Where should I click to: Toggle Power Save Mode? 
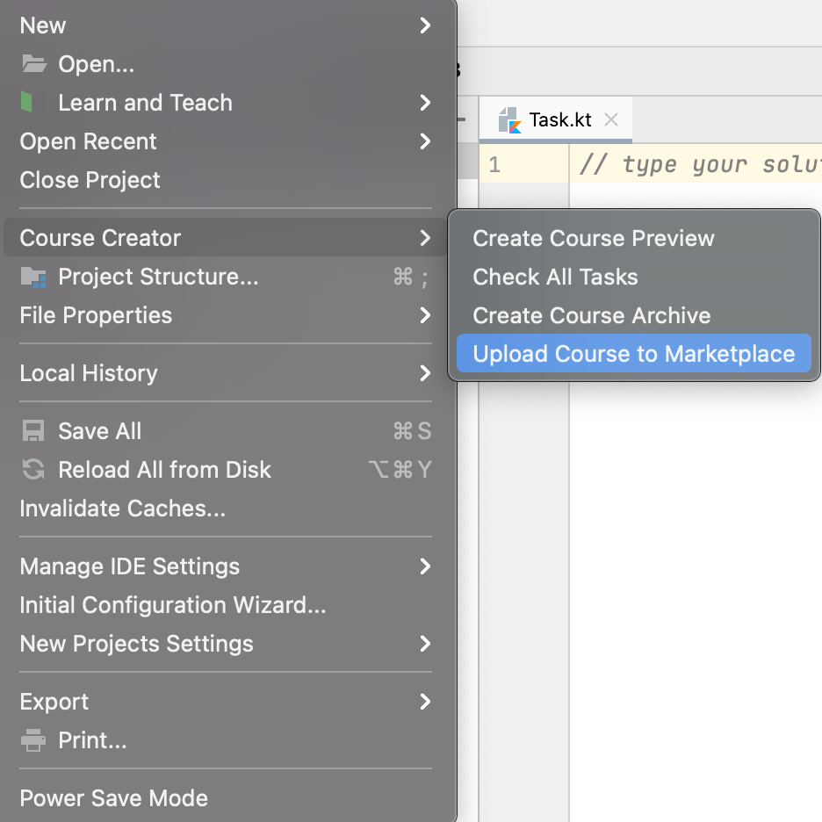click(114, 798)
